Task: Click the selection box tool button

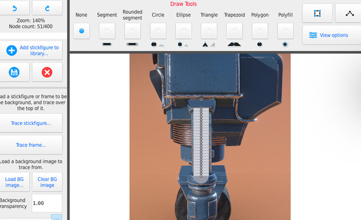Action: [317, 14]
